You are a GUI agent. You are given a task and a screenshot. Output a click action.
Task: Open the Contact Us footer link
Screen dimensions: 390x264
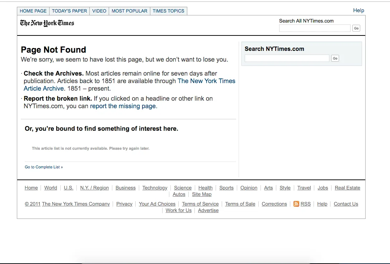(346, 204)
